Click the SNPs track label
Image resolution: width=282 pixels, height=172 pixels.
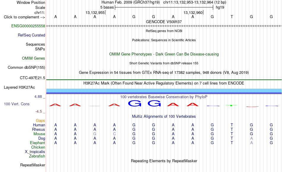tap(40, 49)
